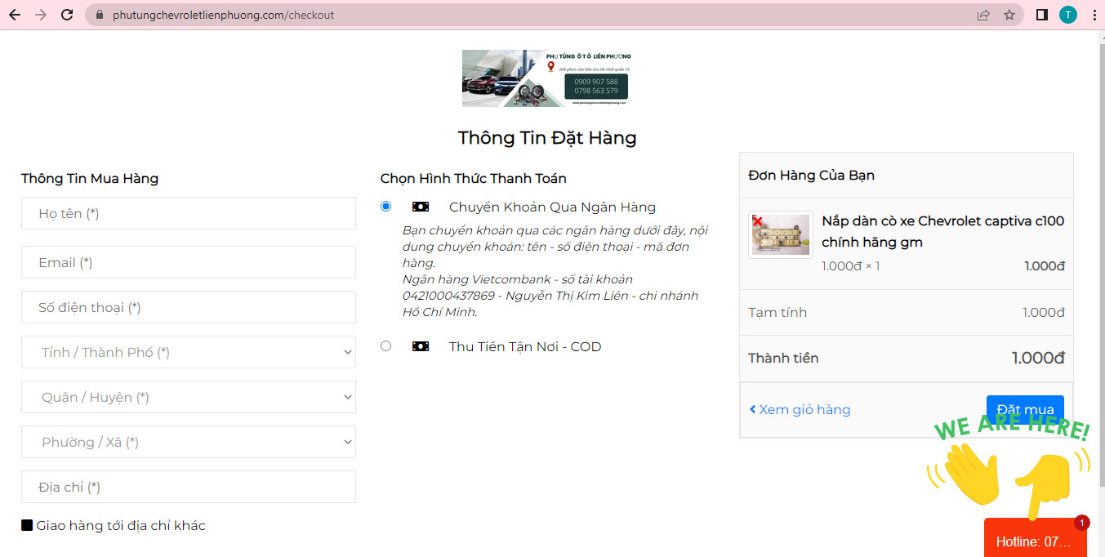Focus the Email input field
This screenshot has width=1105, height=557.
click(x=189, y=262)
